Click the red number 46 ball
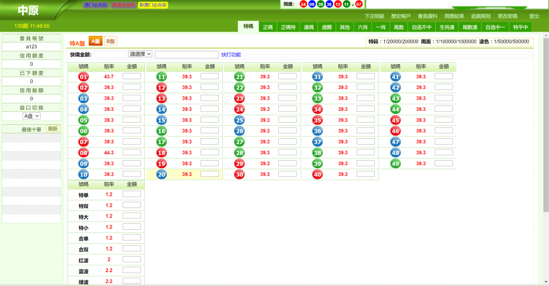Image resolution: width=549 pixels, height=286 pixels. click(396, 131)
